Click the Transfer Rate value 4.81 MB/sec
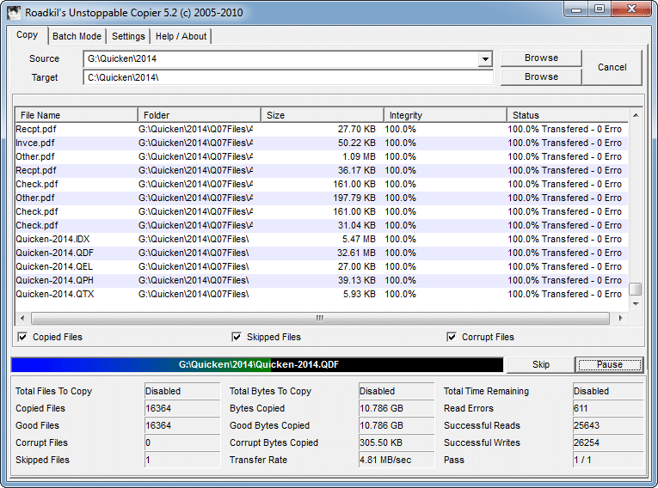 click(x=397, y=460)
